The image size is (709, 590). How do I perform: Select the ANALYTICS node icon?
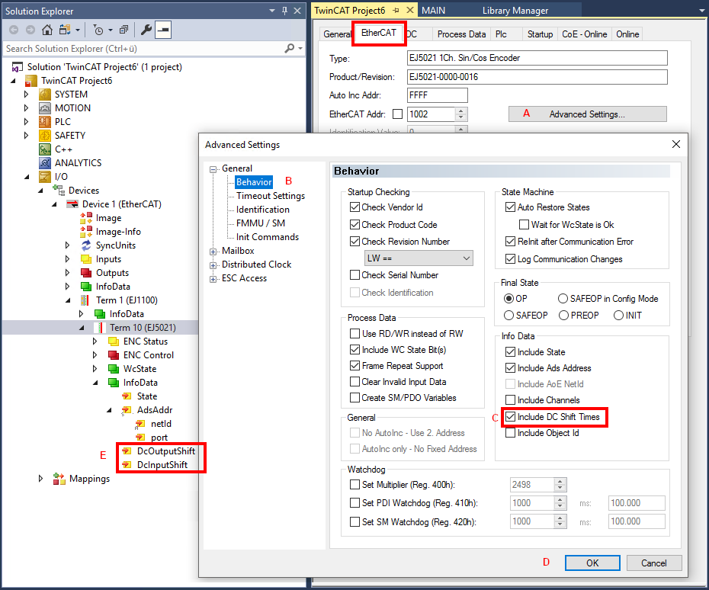pyautogui.click(x=45, y=163)
